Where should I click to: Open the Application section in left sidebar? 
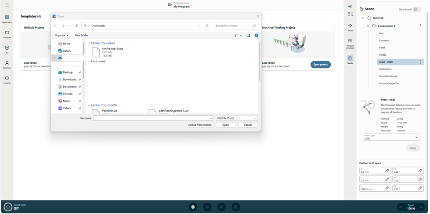(7, 19)
